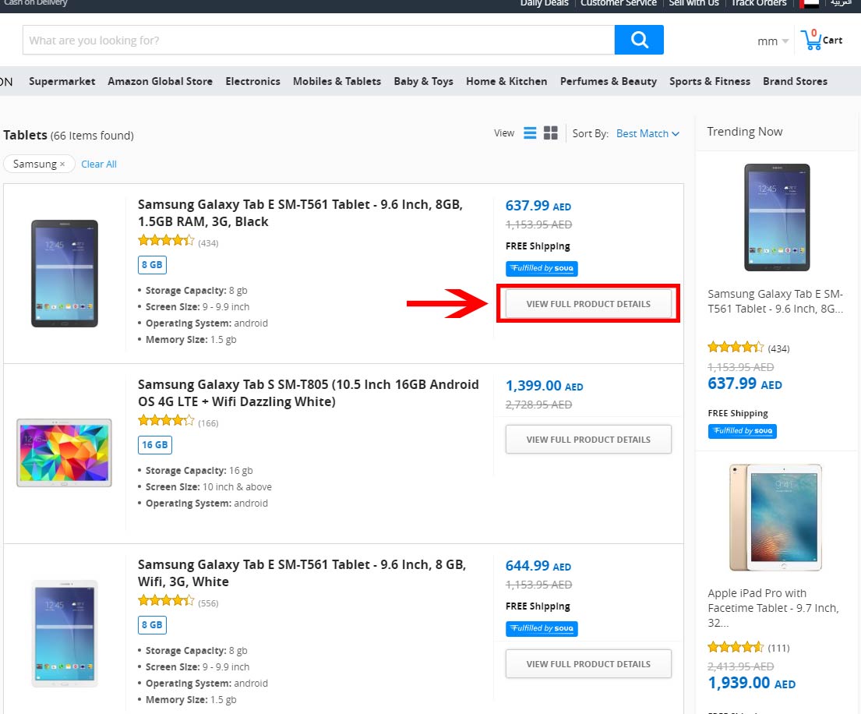Select the 16 GB storage badge
The width and height of the screenshot is (861, 714).
155,445
